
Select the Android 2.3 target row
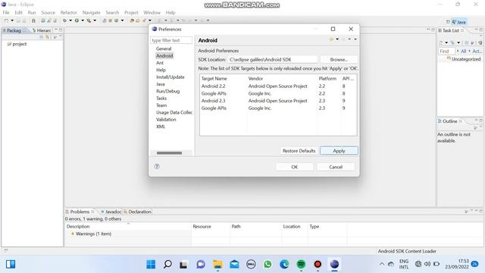point(278,101)
